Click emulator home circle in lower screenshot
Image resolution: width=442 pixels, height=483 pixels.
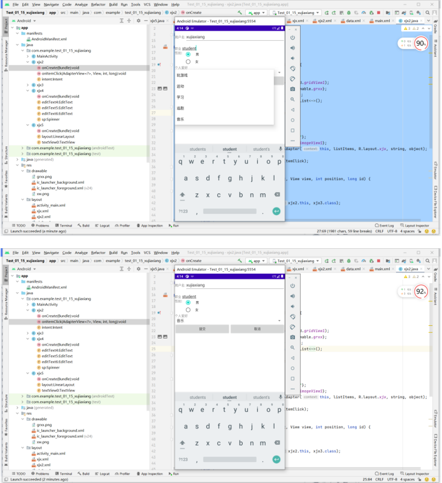click(x=292, y=368)
